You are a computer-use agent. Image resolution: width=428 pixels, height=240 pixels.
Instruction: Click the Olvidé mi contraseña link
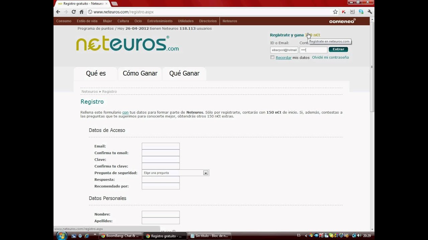(x=330, y=57)
